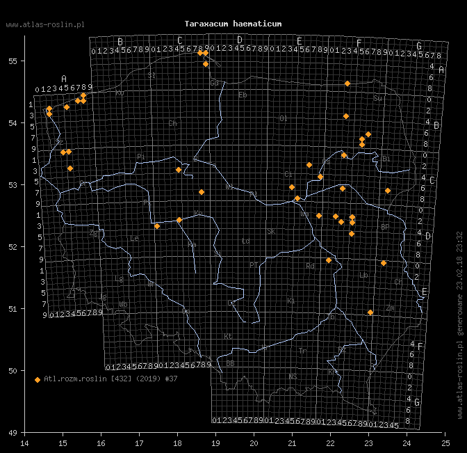Click the latitude label 49
467x453 pixels.
click(13, 433)
